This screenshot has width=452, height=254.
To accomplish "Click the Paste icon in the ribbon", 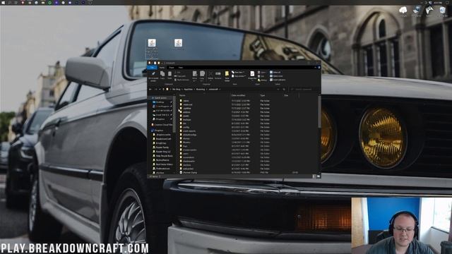I will coord(169,75).
